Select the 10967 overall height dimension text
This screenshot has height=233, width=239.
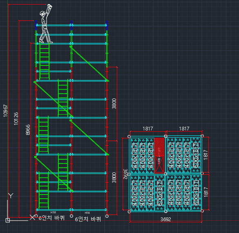pos(5,111)
